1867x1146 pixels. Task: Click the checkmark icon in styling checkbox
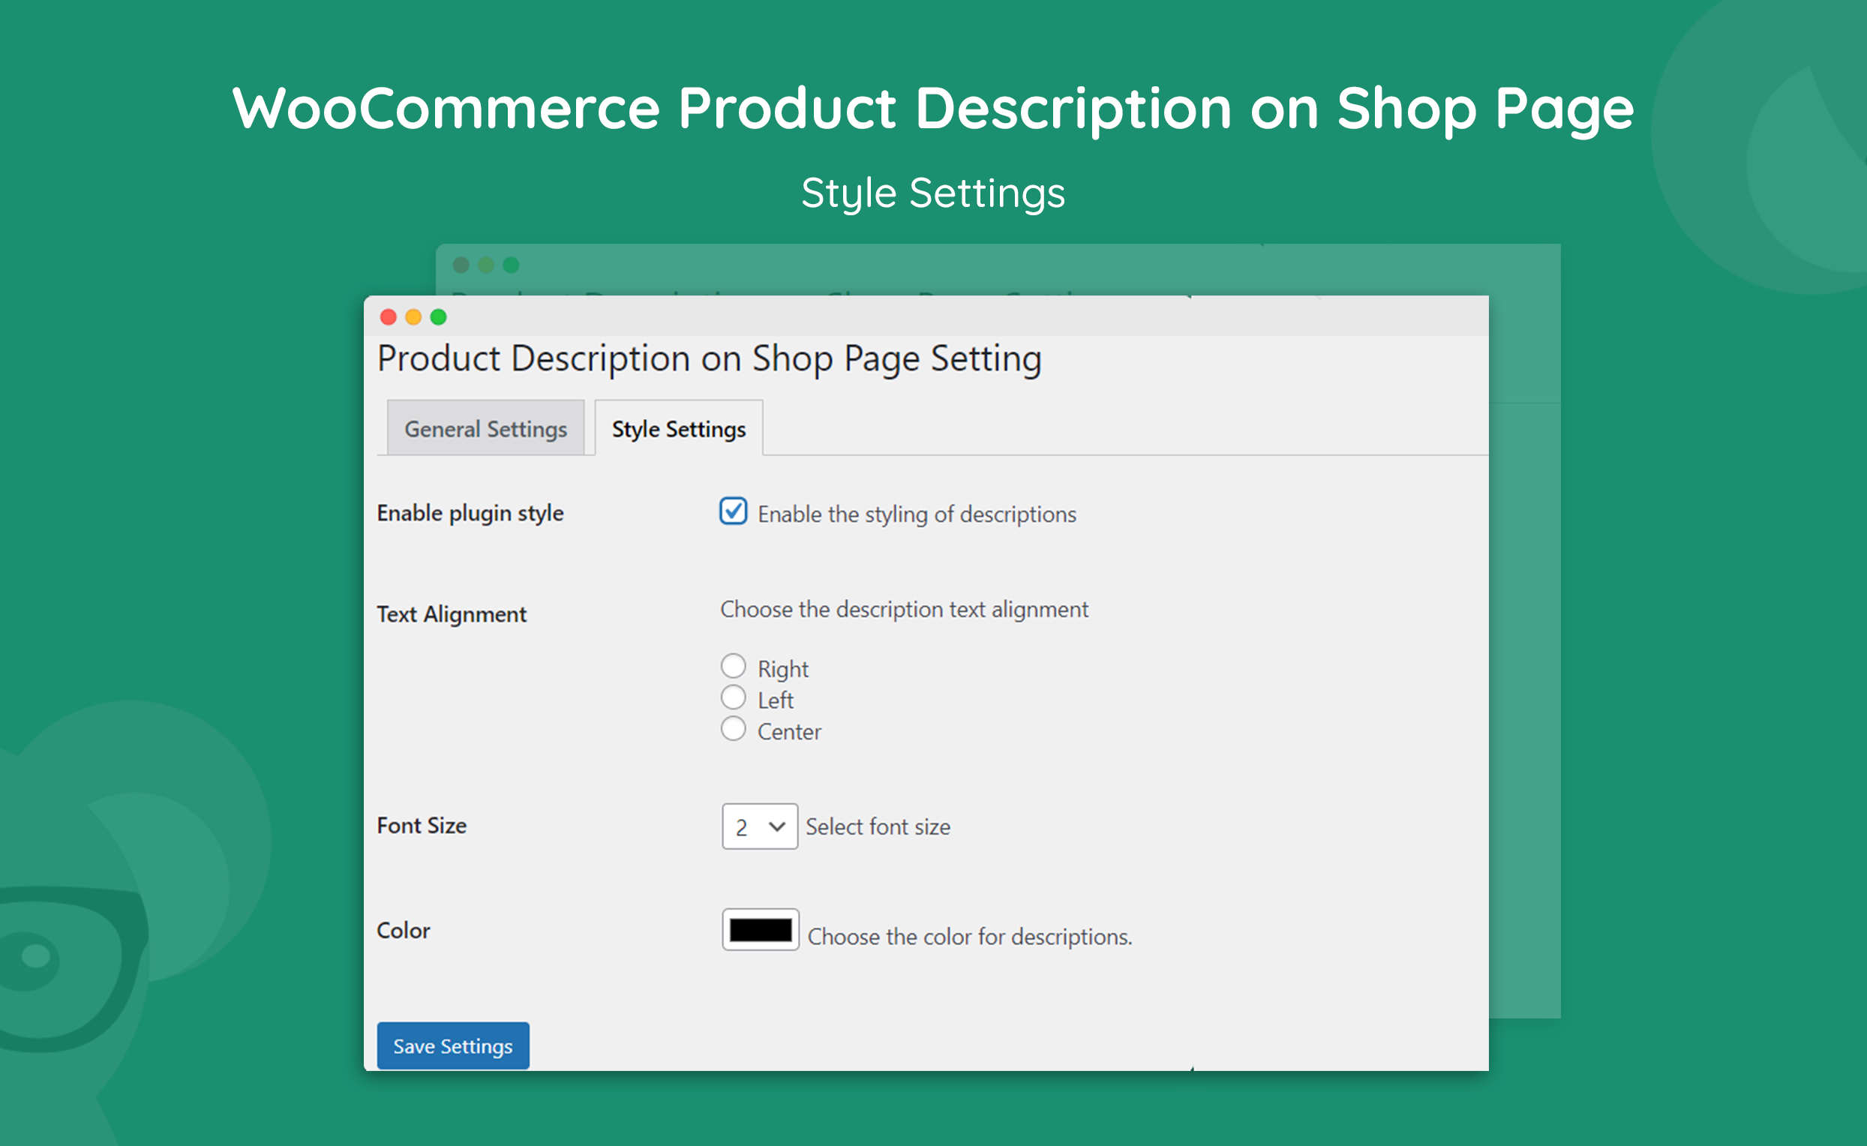coord(732,512)
